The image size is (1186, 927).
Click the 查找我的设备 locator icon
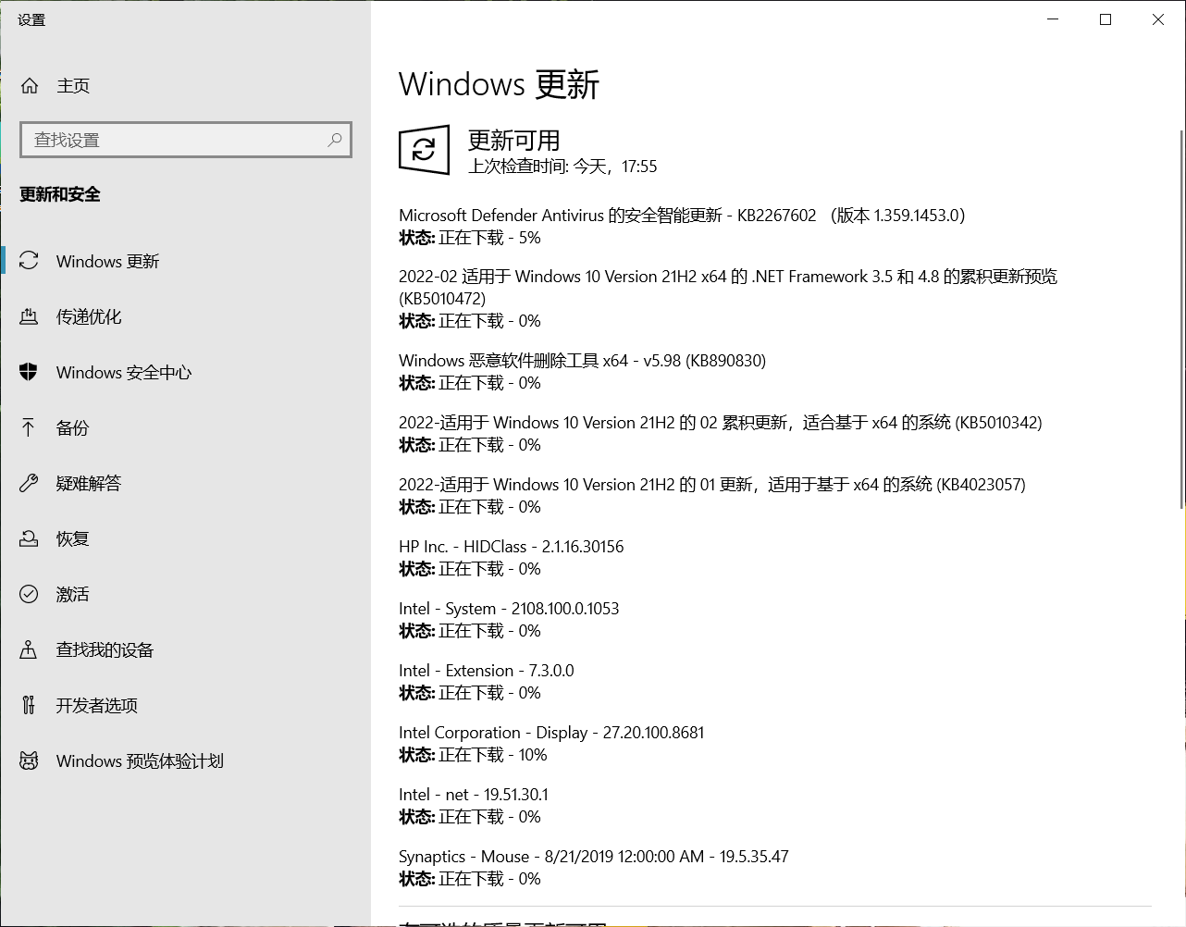[x=29, y=649]
